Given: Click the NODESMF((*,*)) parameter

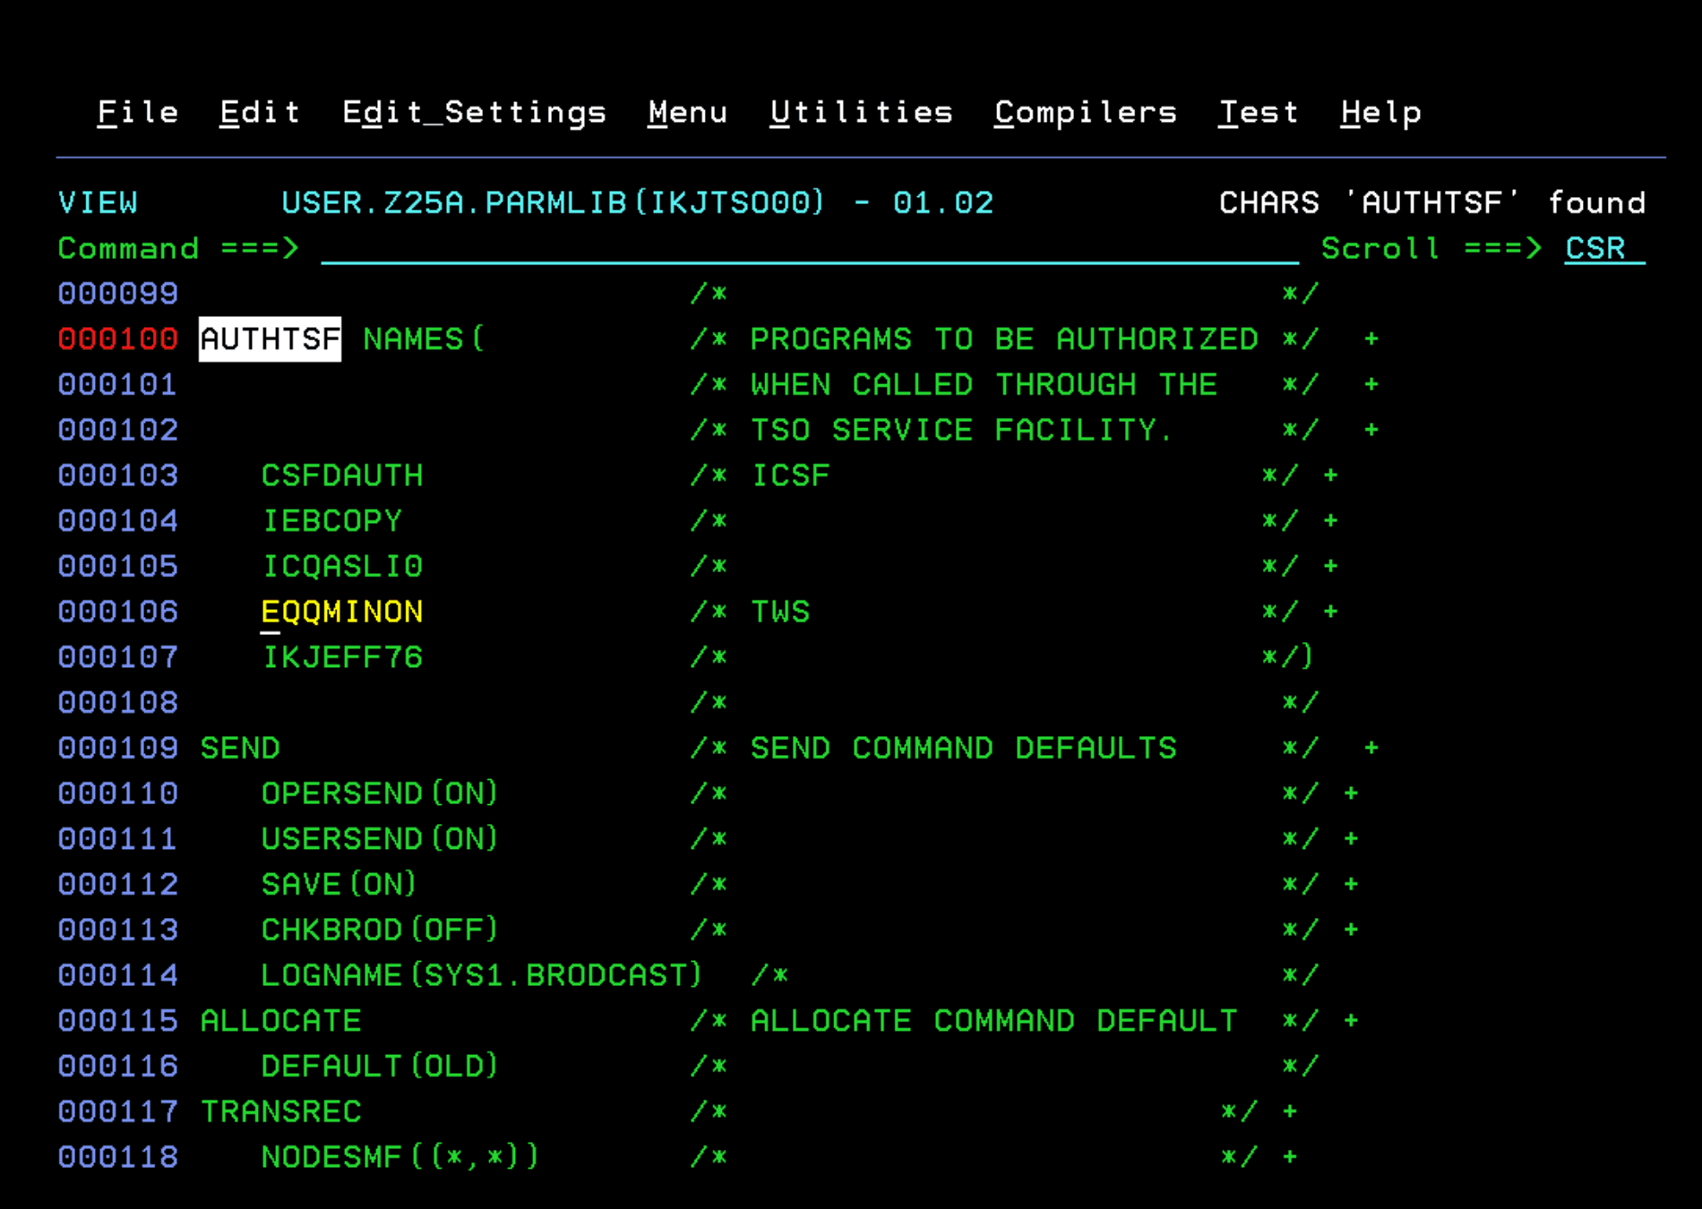Looking at the screenshot, I should click(400, 1157).
